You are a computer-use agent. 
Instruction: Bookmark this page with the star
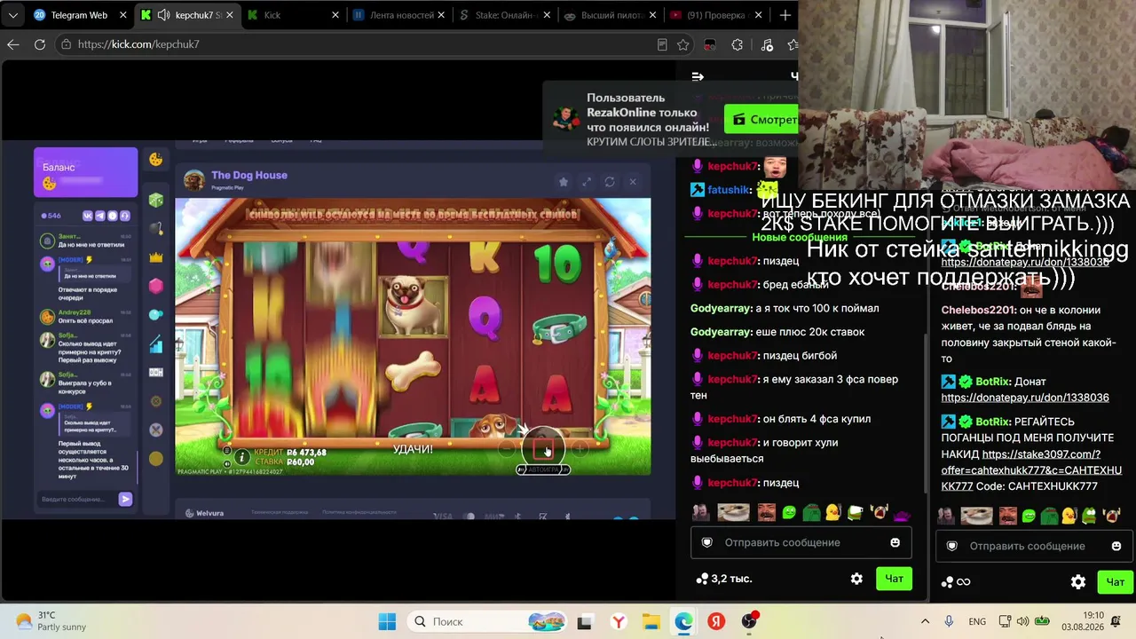point(683,44)
